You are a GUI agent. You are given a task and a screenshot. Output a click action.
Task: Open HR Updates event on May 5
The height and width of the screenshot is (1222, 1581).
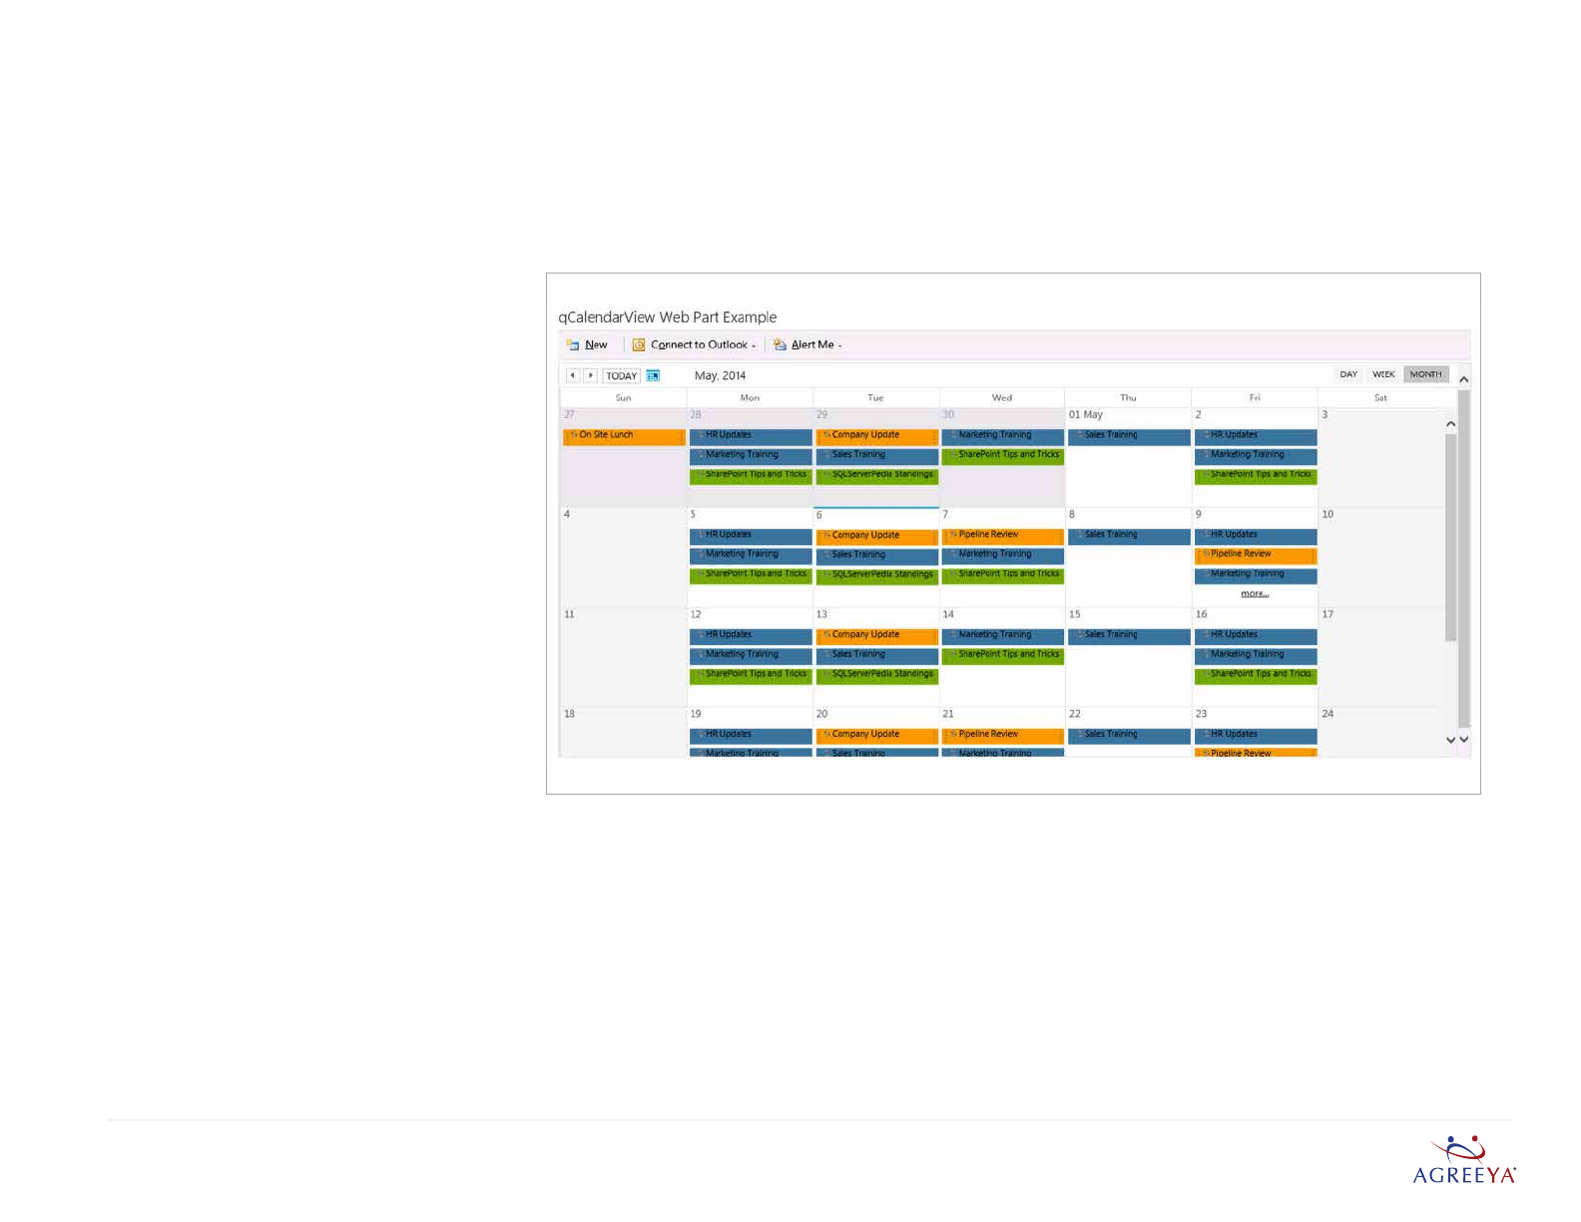[x=751, y=536]
